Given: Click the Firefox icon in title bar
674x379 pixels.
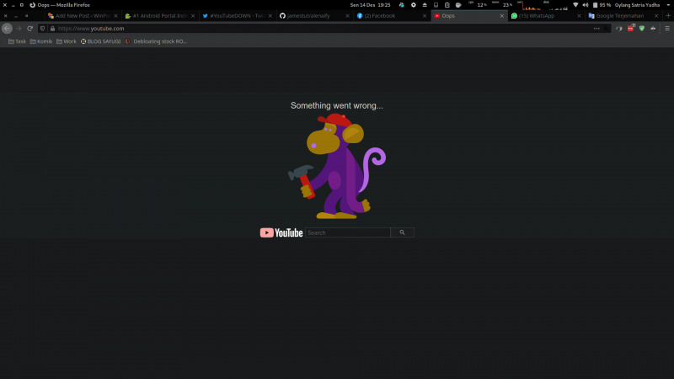Looking at the screenshot, I should pos(32,5).
